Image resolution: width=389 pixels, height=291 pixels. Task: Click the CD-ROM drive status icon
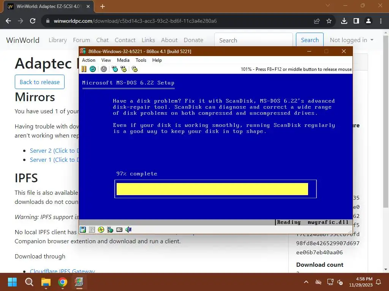pyautogui.click(x=101, y=230)
